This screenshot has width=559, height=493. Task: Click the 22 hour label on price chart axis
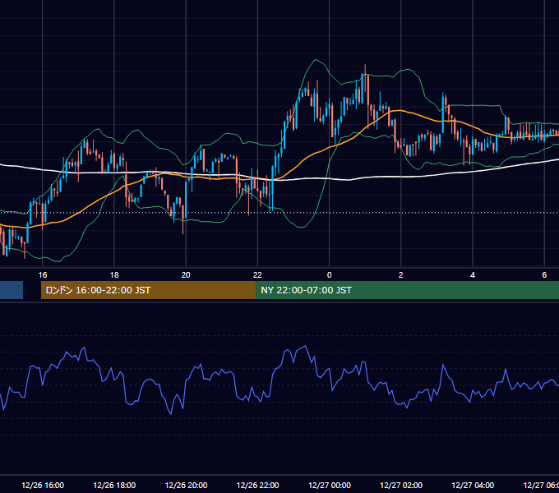(x=257, y=275)
